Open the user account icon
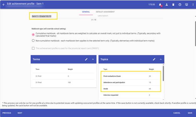The image size is (196, 117). pos(167,5)
